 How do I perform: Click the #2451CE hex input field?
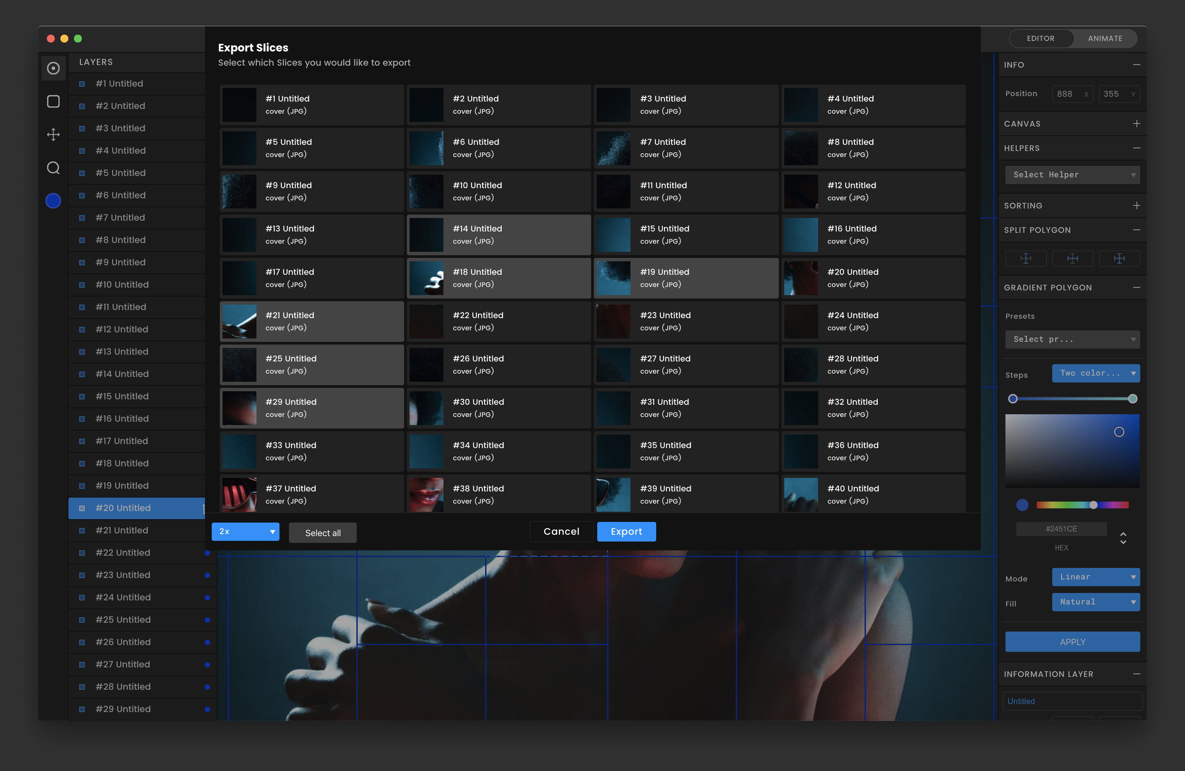tap(1061, 529)
